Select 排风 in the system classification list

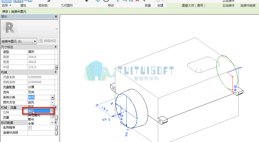tap(39, 111)
